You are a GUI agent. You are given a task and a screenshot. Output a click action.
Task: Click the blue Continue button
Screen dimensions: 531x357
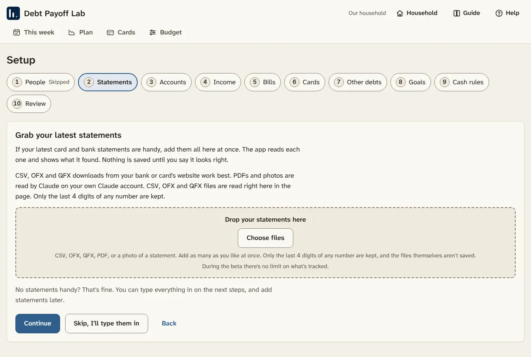(38, 323)
